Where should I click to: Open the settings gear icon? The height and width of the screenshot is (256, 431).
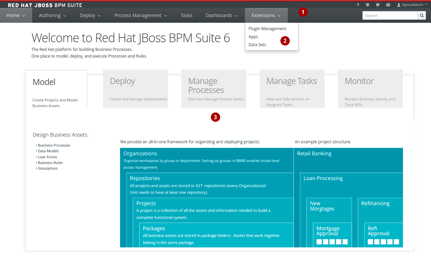(367, 5)
